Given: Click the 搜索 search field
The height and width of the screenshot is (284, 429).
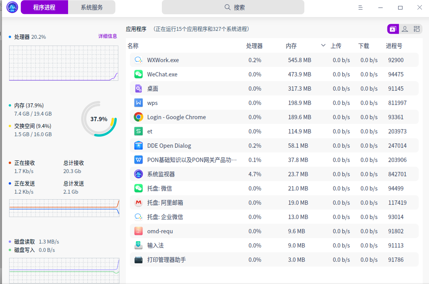Looking at the screenshot, I should click(x=233, y=8).
